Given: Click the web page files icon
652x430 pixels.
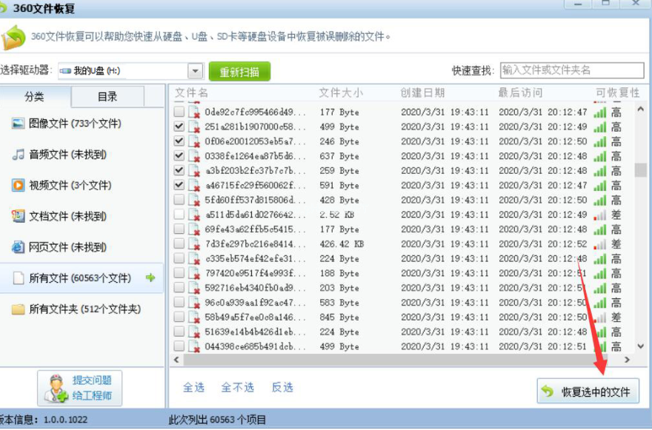Looking at the screenshot, I should tap(19, 247).
